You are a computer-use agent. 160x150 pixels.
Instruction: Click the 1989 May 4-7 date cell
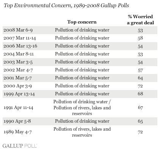click(x=17, y=132)
